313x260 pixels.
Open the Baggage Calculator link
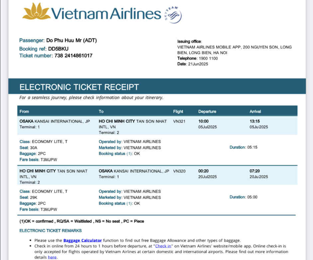83,240
